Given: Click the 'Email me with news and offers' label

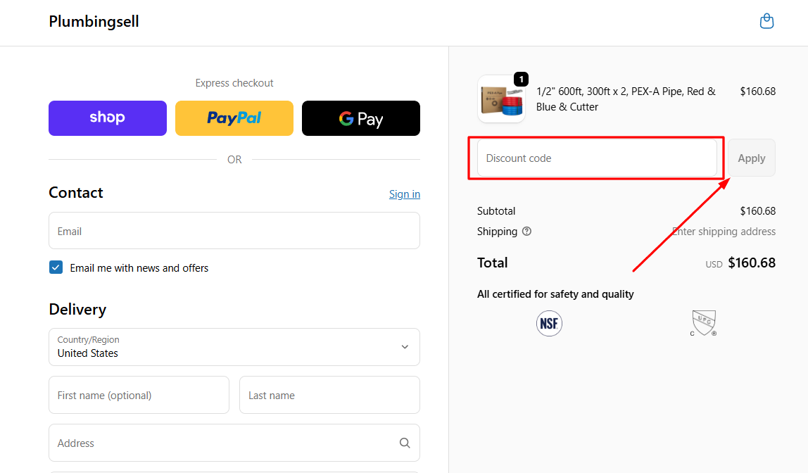Looking at the screenshot, I should 139,268.
